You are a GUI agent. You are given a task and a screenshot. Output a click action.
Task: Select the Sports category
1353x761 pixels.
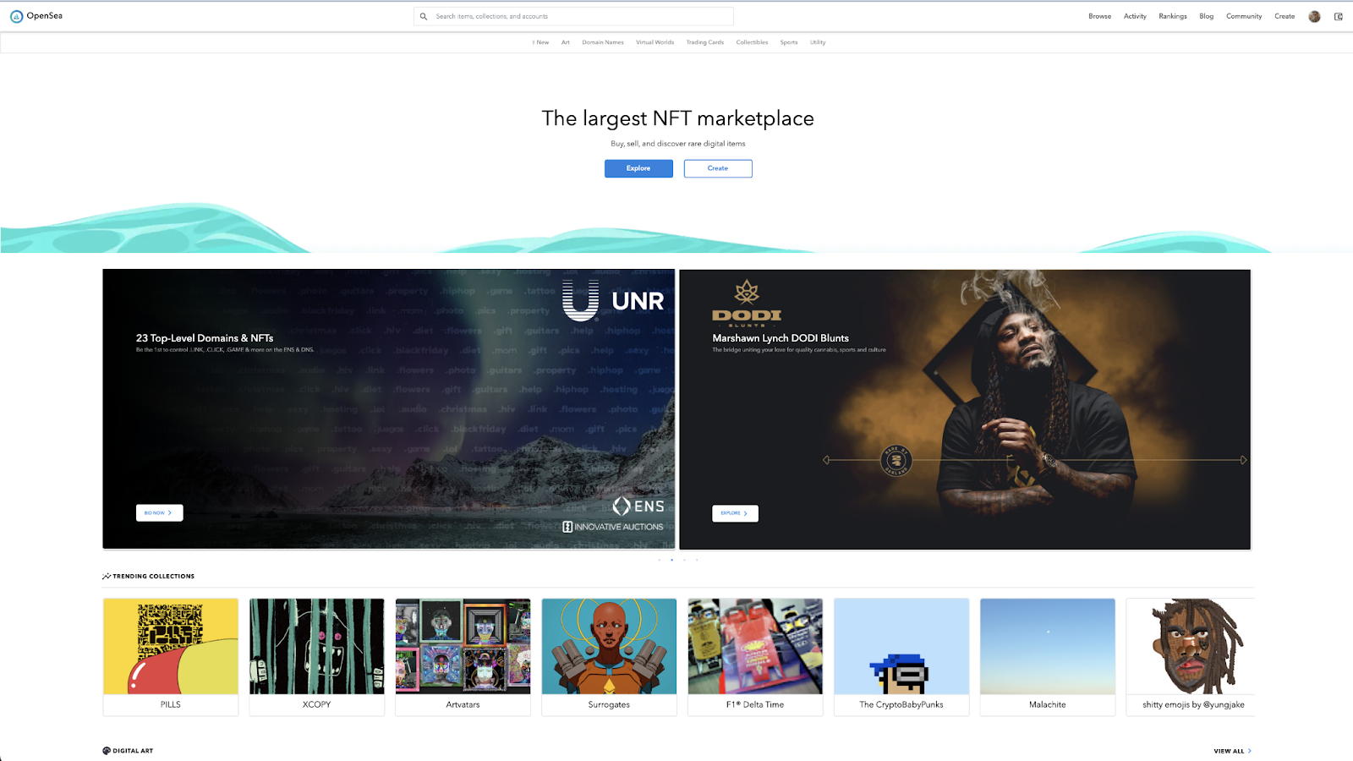pyautogui.click(x=789, y=42)
